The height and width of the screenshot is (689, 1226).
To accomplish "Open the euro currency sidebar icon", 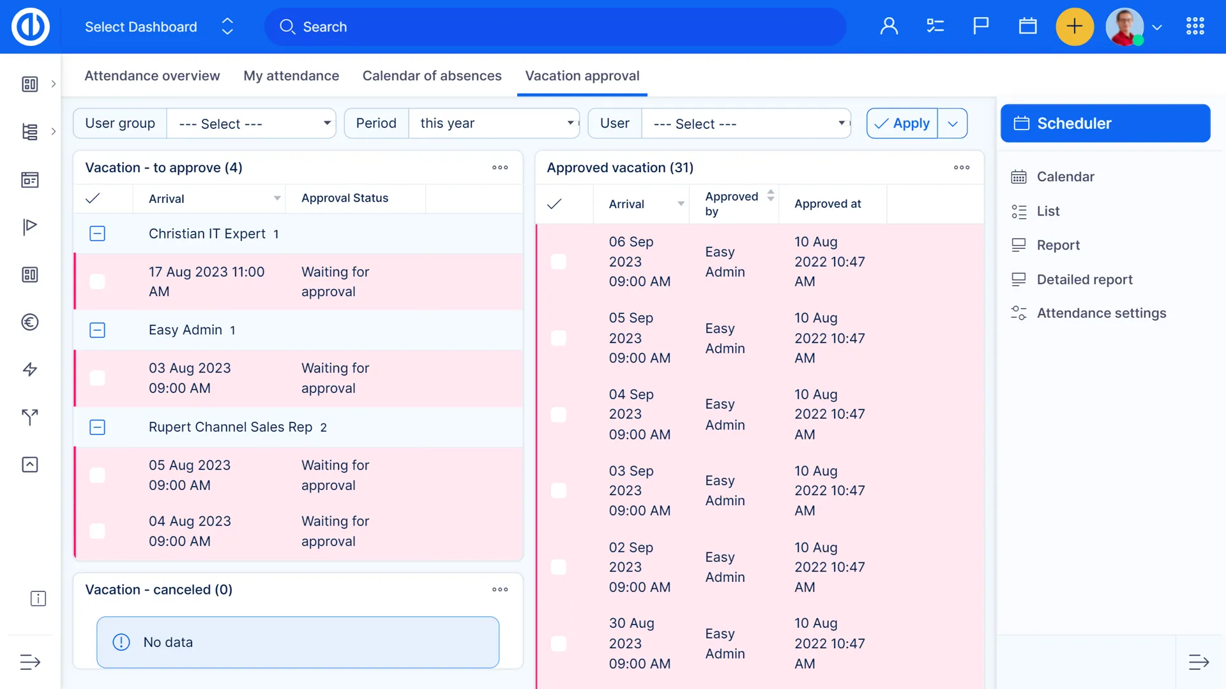I will (x=30, y=322).
